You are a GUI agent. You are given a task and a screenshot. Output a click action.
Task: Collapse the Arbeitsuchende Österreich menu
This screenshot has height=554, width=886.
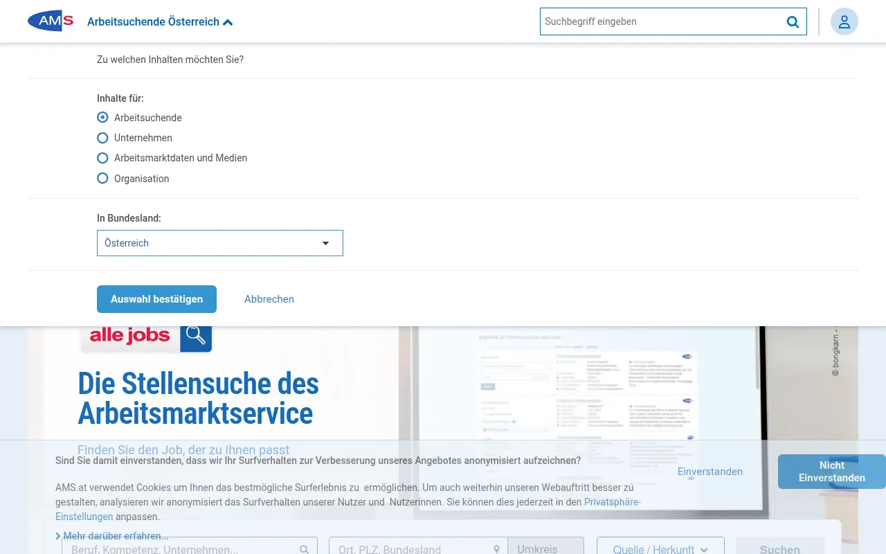coord(160,22)
